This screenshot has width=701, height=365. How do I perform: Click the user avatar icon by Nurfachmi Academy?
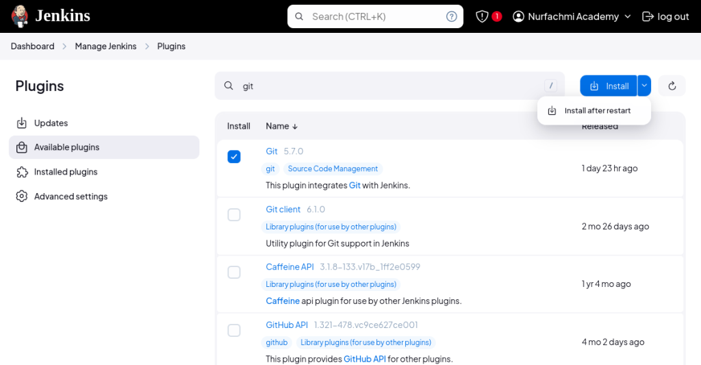click(518, 16)
